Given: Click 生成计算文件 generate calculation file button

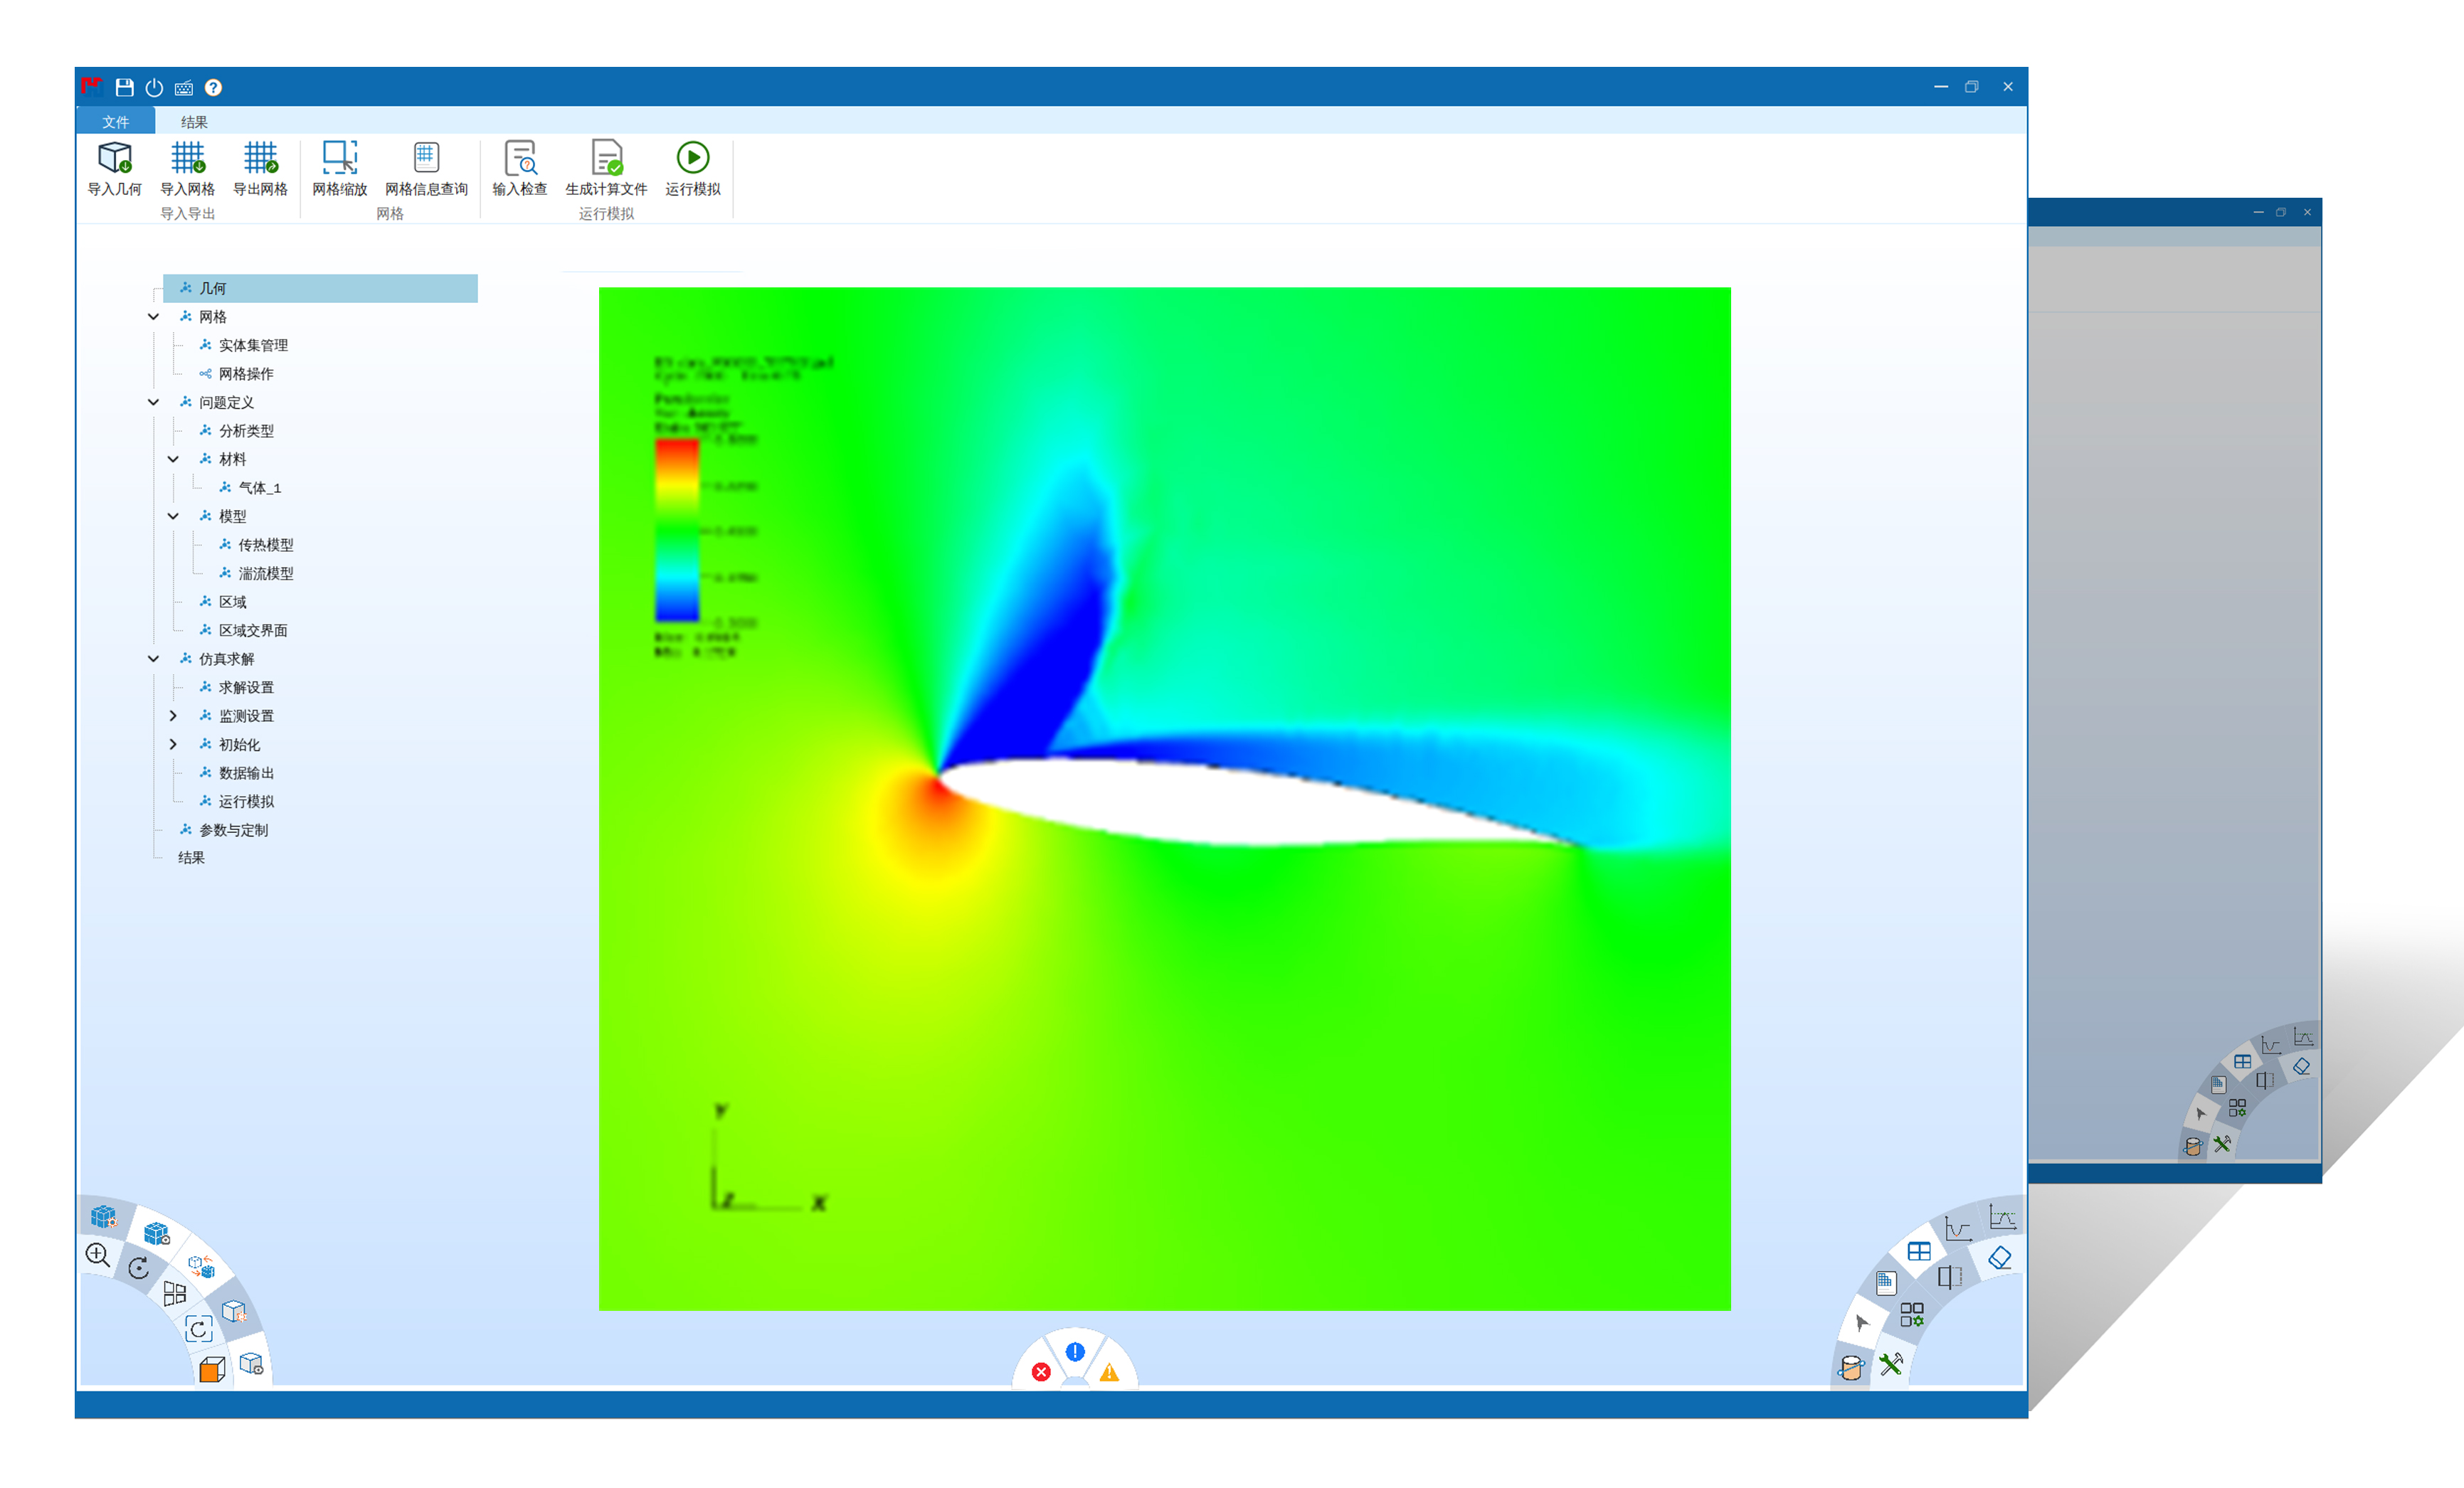Looking at the screenshot, I should 606,159.
